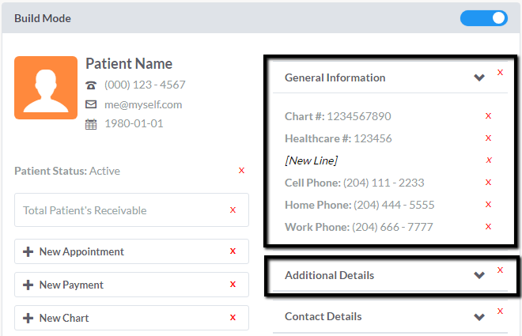Collapse the General Information section chevron

pos(479,77)
